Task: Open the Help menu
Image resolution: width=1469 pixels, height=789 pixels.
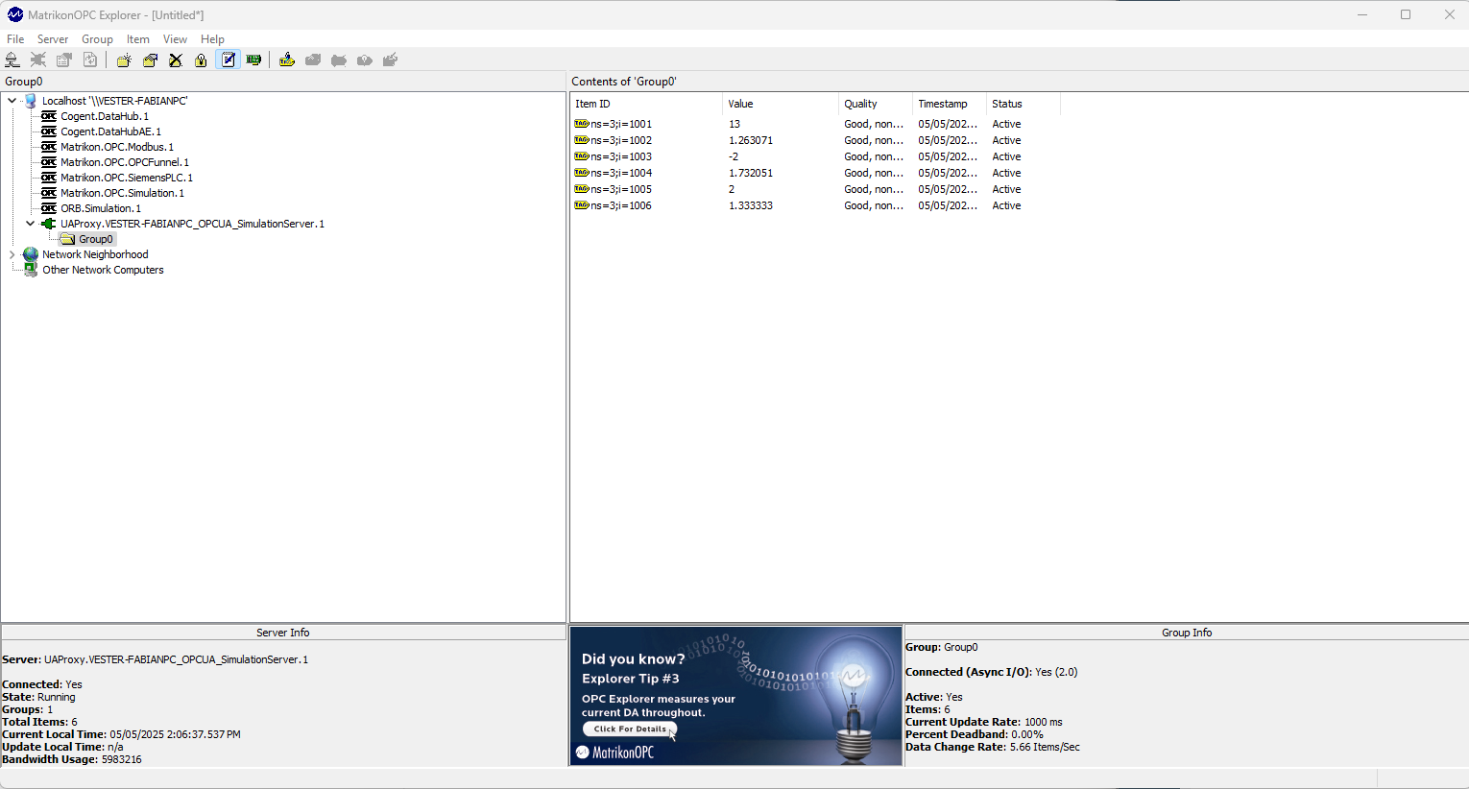Action: 212,39
